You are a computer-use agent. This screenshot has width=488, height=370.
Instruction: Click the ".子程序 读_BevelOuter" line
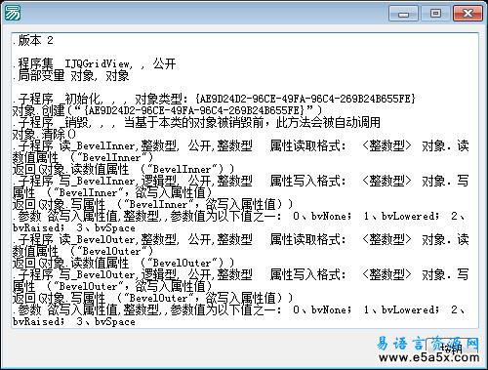click(241, 239)
